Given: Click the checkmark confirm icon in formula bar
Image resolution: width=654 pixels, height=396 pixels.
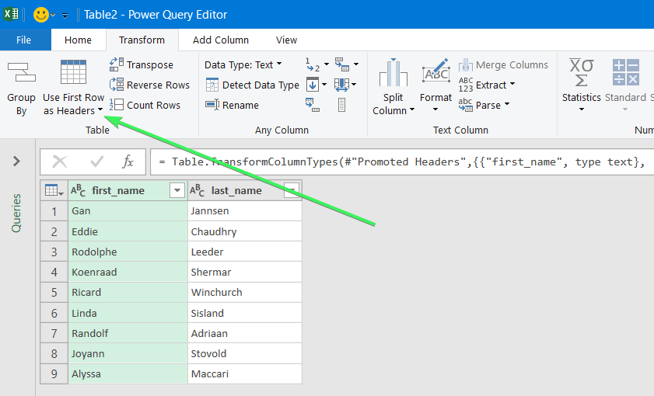Looking at the screenshot, I should [x=96, y=162].
